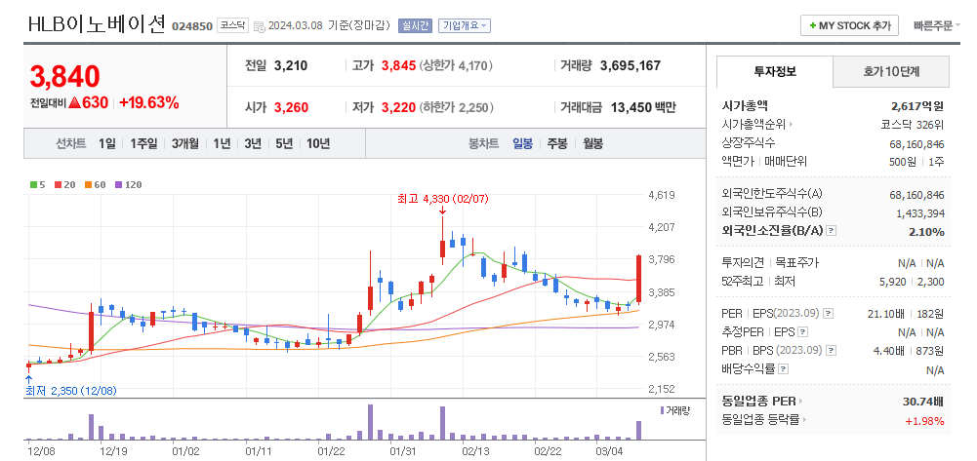Click the 투자의견 목표주가 label
The image size is (977, 461).
[770, 262]
